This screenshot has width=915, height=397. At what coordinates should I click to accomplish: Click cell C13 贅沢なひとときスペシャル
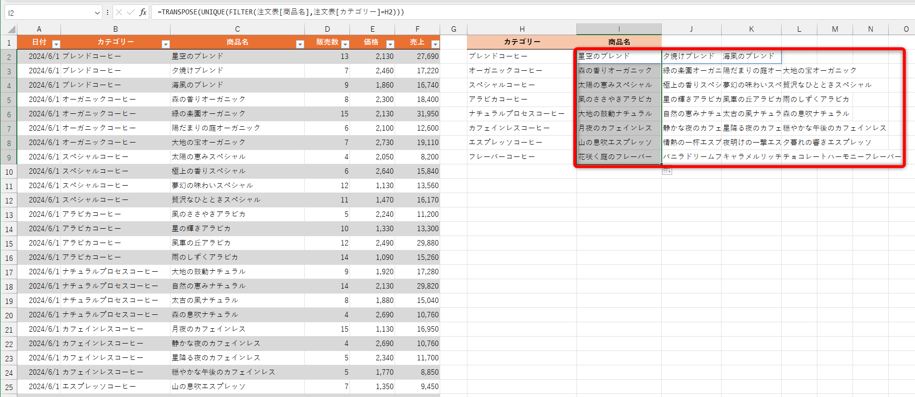[237, 200]
